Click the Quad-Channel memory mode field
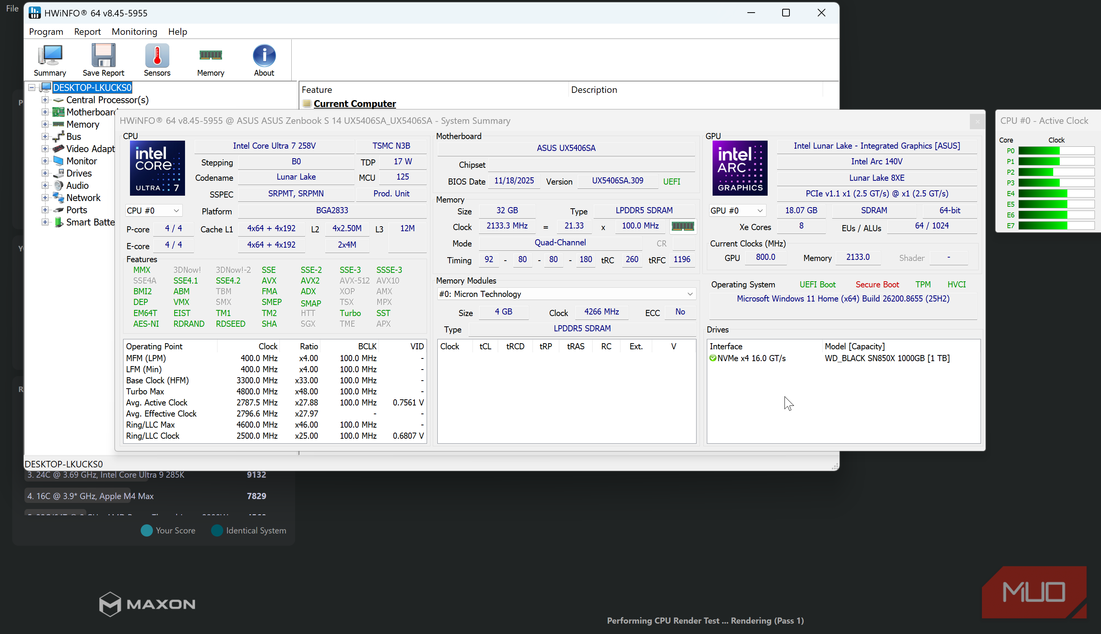 tap(560, 243)
